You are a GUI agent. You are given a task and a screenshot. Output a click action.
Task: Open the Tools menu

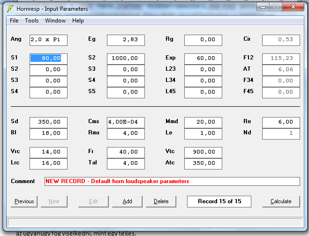[x=31, y=21]
